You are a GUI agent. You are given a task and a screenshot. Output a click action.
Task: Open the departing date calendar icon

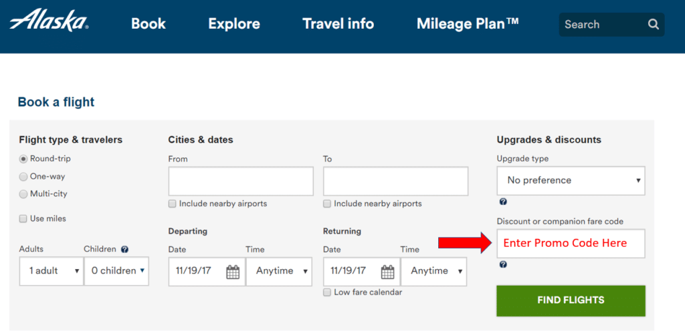pos(233,271)
